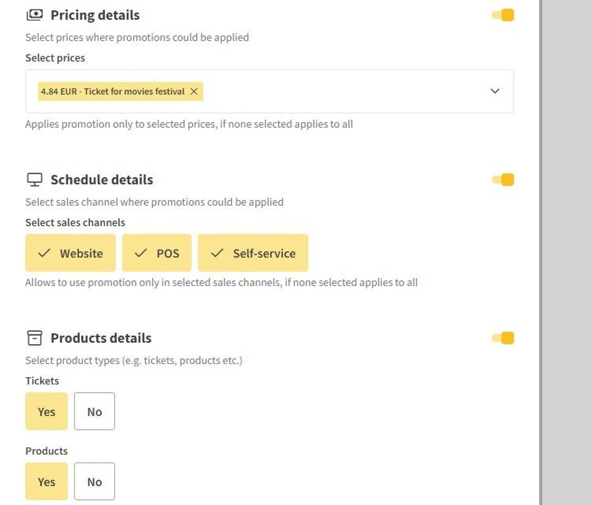592x505 pixels.
Task: Click the Pricing details money icon
Action: (34, 15)
